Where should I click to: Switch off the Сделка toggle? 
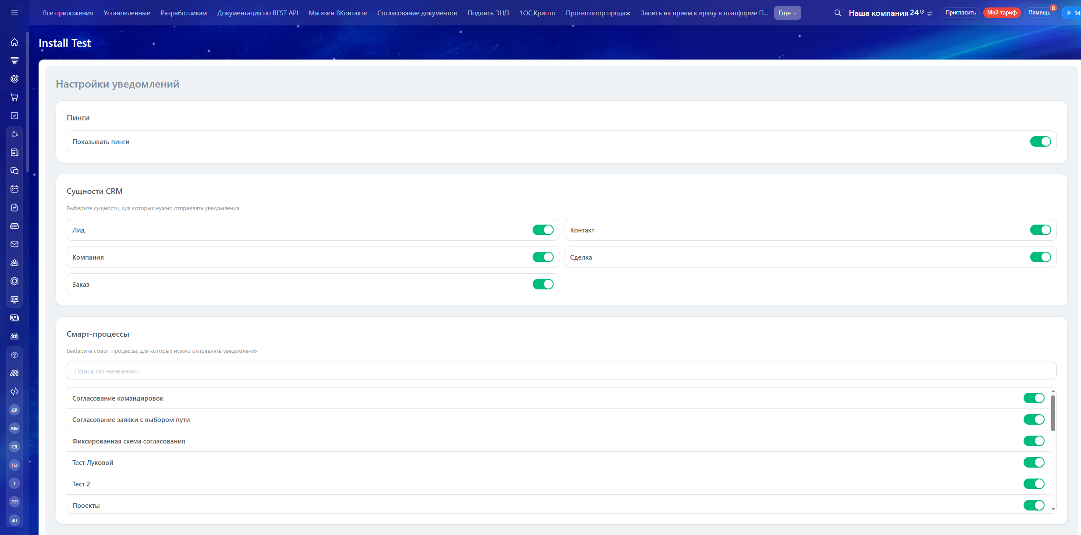coord(1040,257)
